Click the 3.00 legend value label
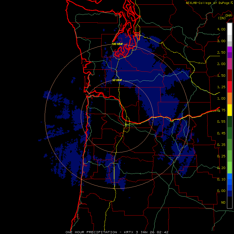The width and height of the screenshot is (234, 234). point(221,41)
